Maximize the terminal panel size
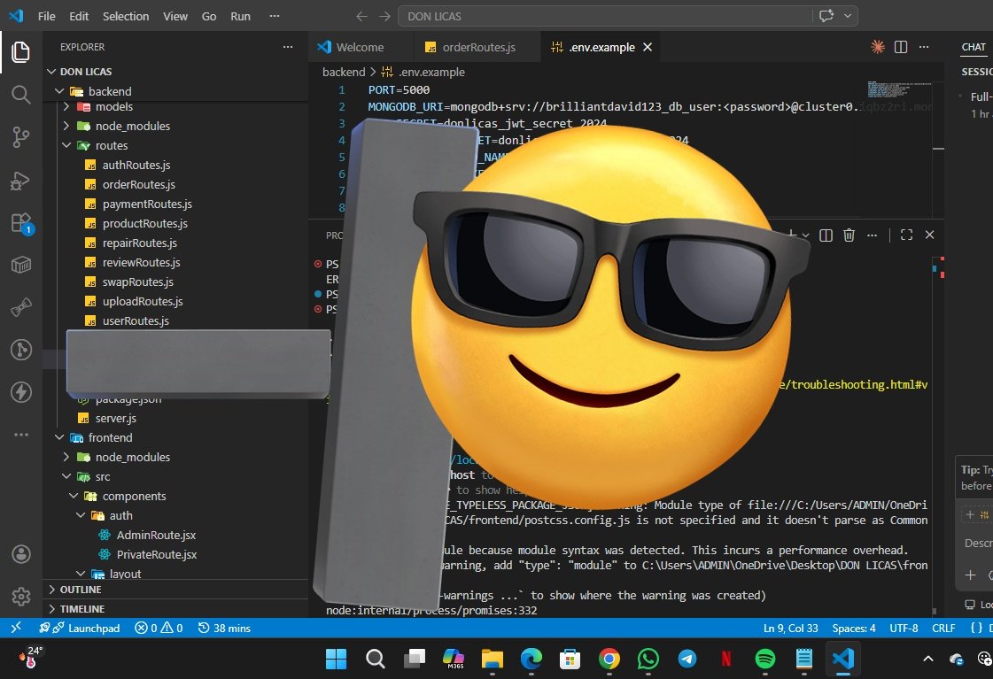Image resolution: width=993 pixels, height=679 pixels. coord(906,235)
